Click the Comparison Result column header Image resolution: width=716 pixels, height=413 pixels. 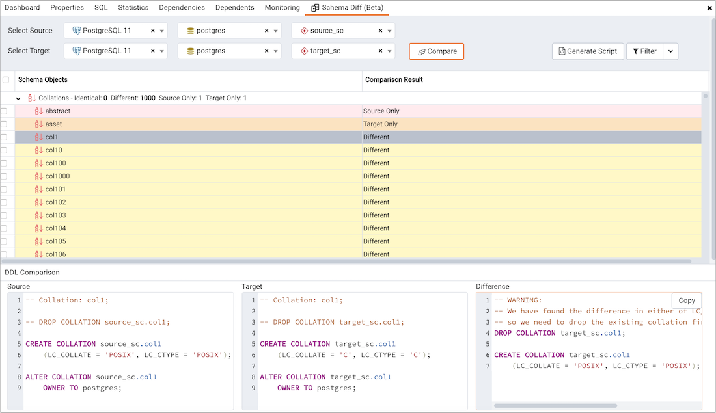click(394, 80)
